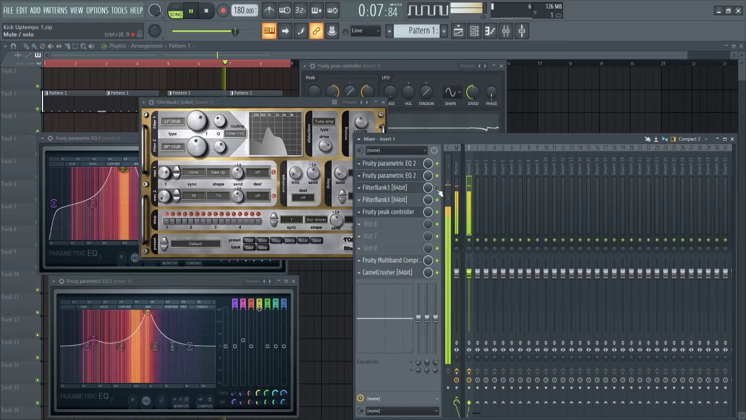The height and width of the screenshot is (420, 746).
Task: Expand Fruity Multiband Compressor slot arrow
Action: tap(359, 260)
